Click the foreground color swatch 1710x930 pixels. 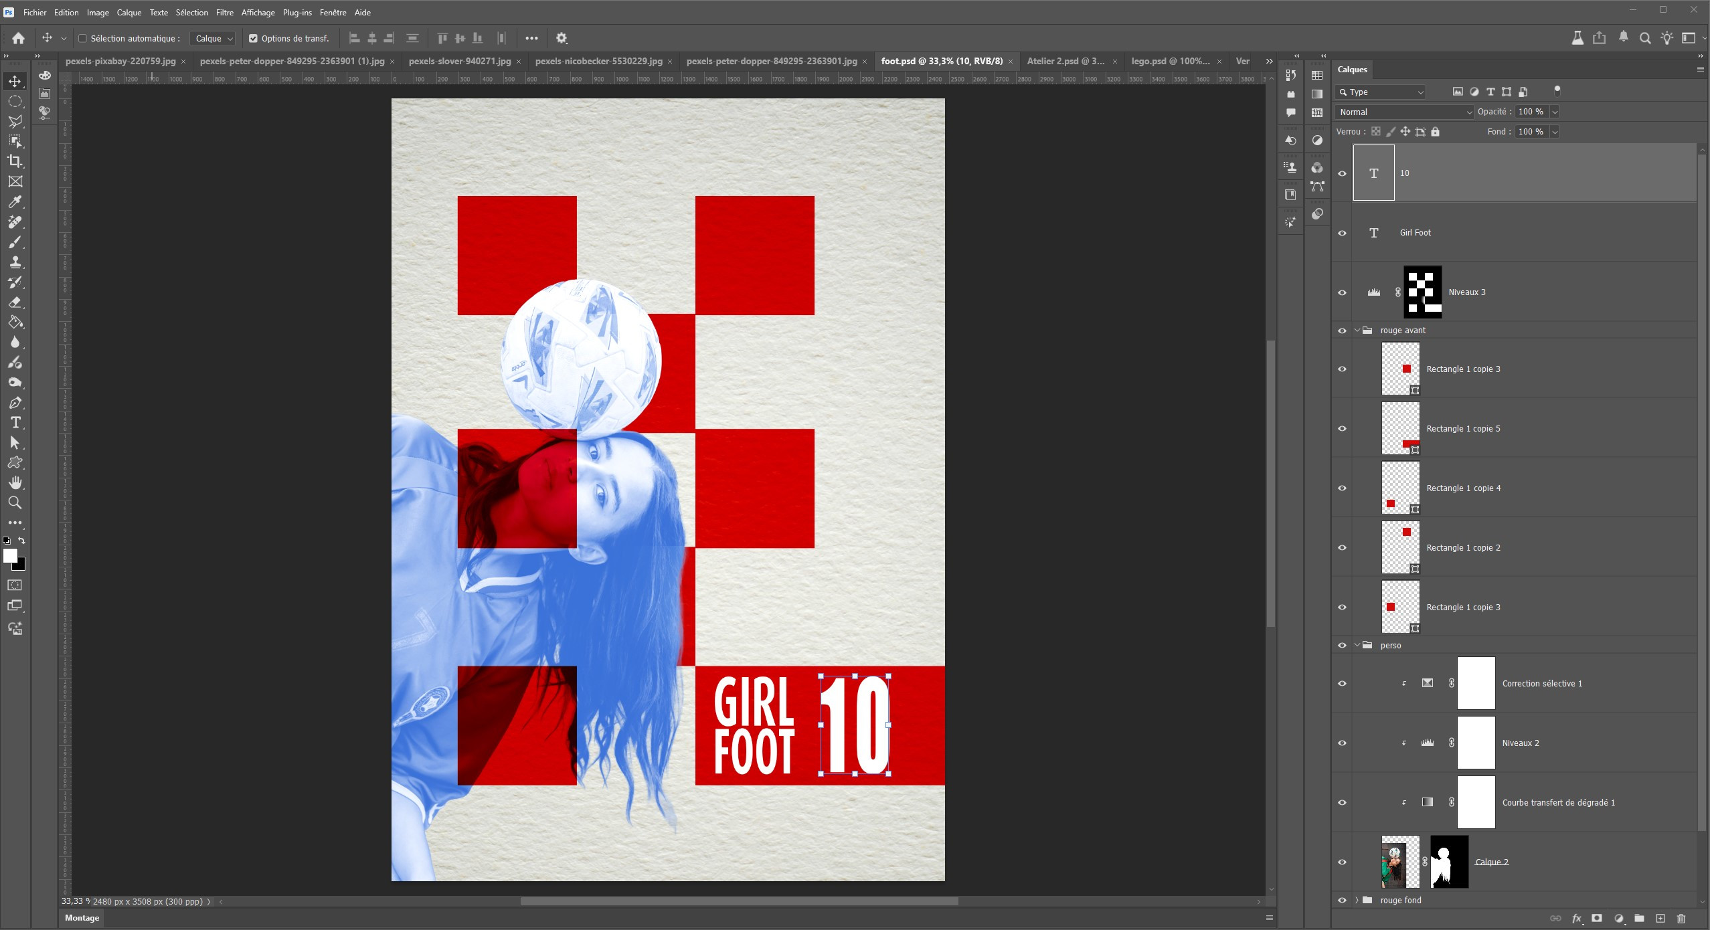coord(10,556)
